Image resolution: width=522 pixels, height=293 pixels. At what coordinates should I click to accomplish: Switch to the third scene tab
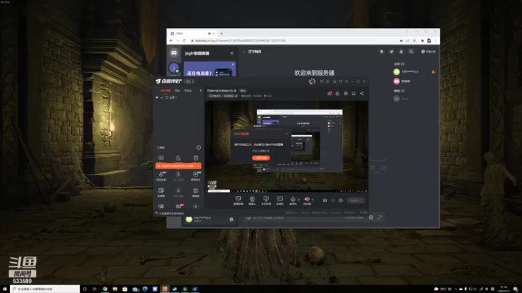pos(188,91)
